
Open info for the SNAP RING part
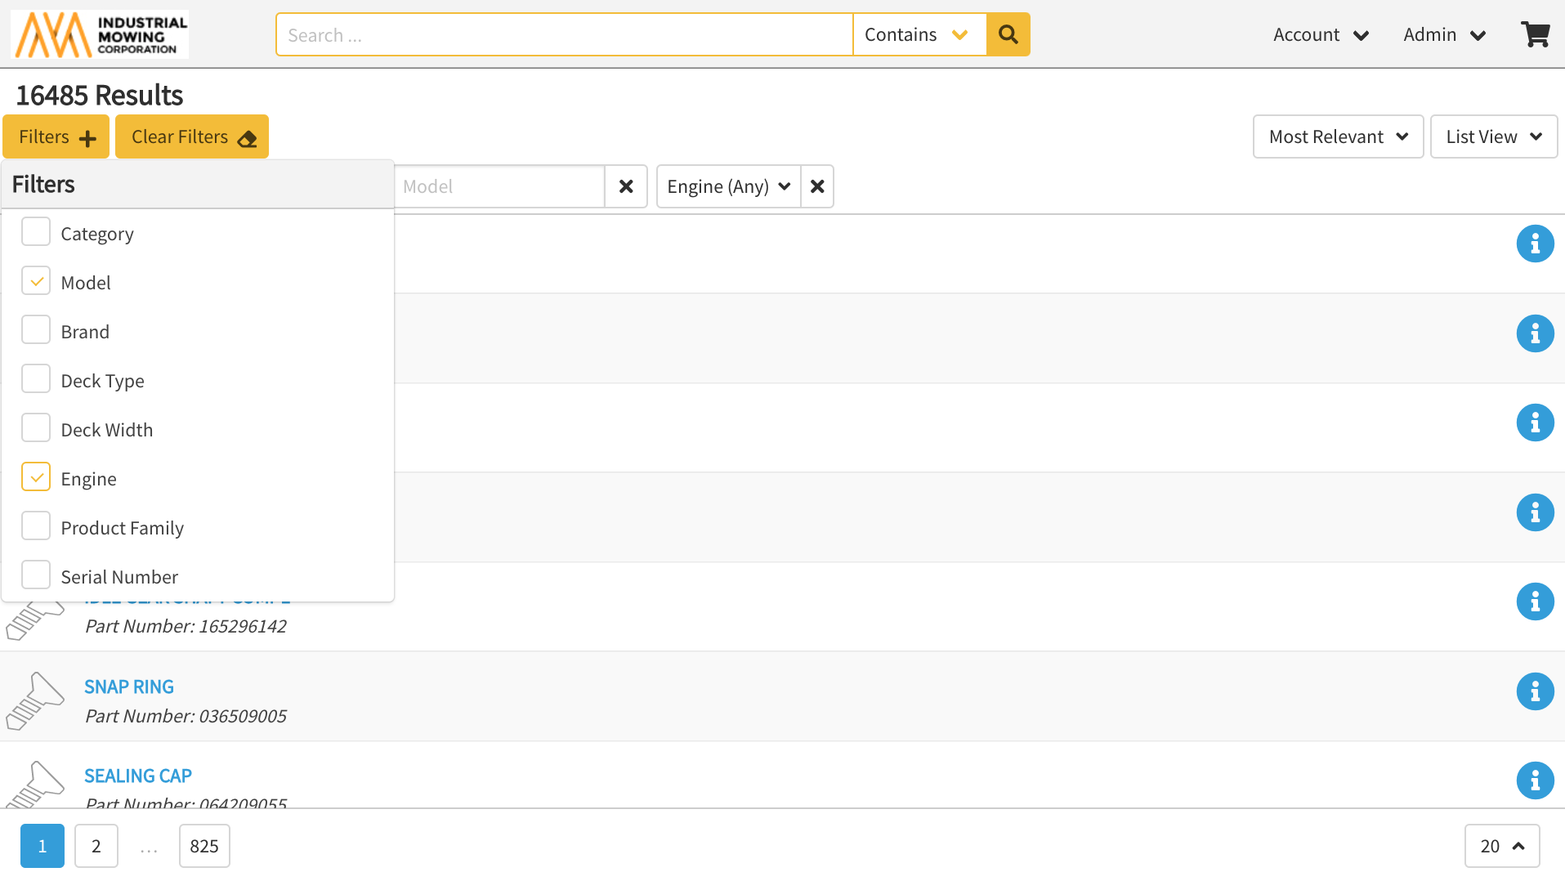[1535, 691]
